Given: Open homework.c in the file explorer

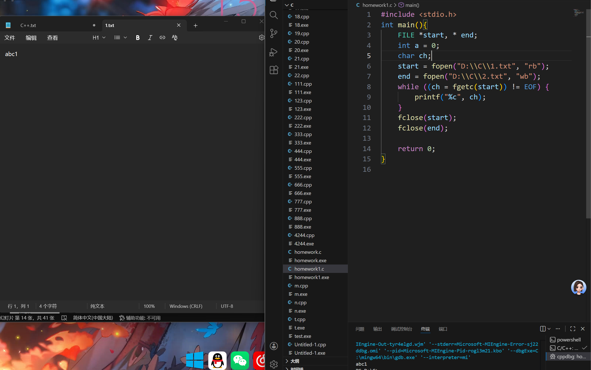Looking at the screenshot, I should [307, 252].
